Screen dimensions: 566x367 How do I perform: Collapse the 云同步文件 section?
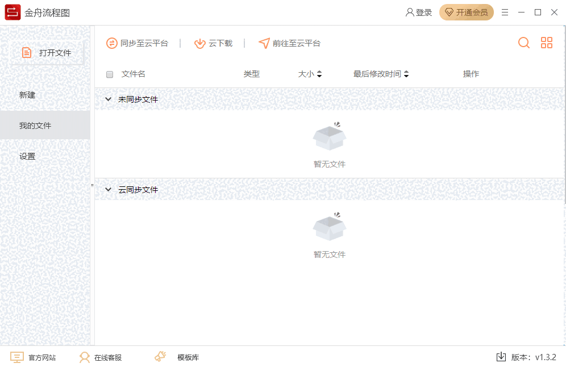pyautogui.click(x=108, y=189)
